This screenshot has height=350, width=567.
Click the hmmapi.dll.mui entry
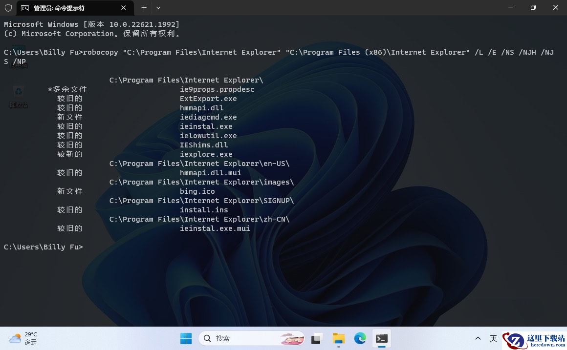(x=211, y=173)
